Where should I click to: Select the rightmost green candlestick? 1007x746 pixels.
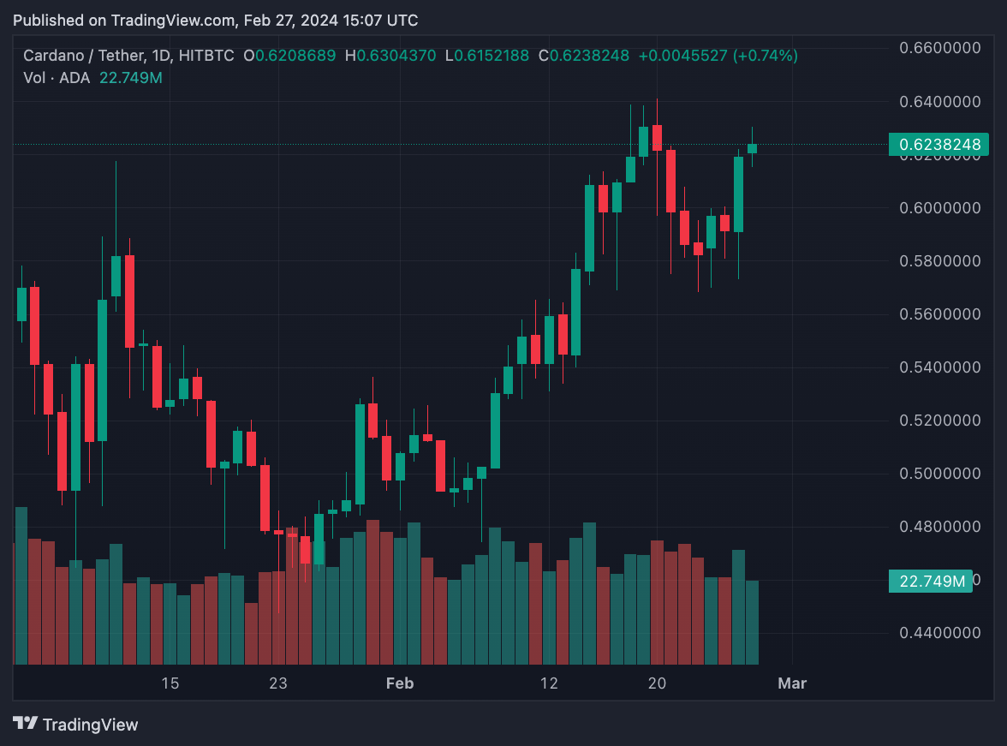pos(752,148)
